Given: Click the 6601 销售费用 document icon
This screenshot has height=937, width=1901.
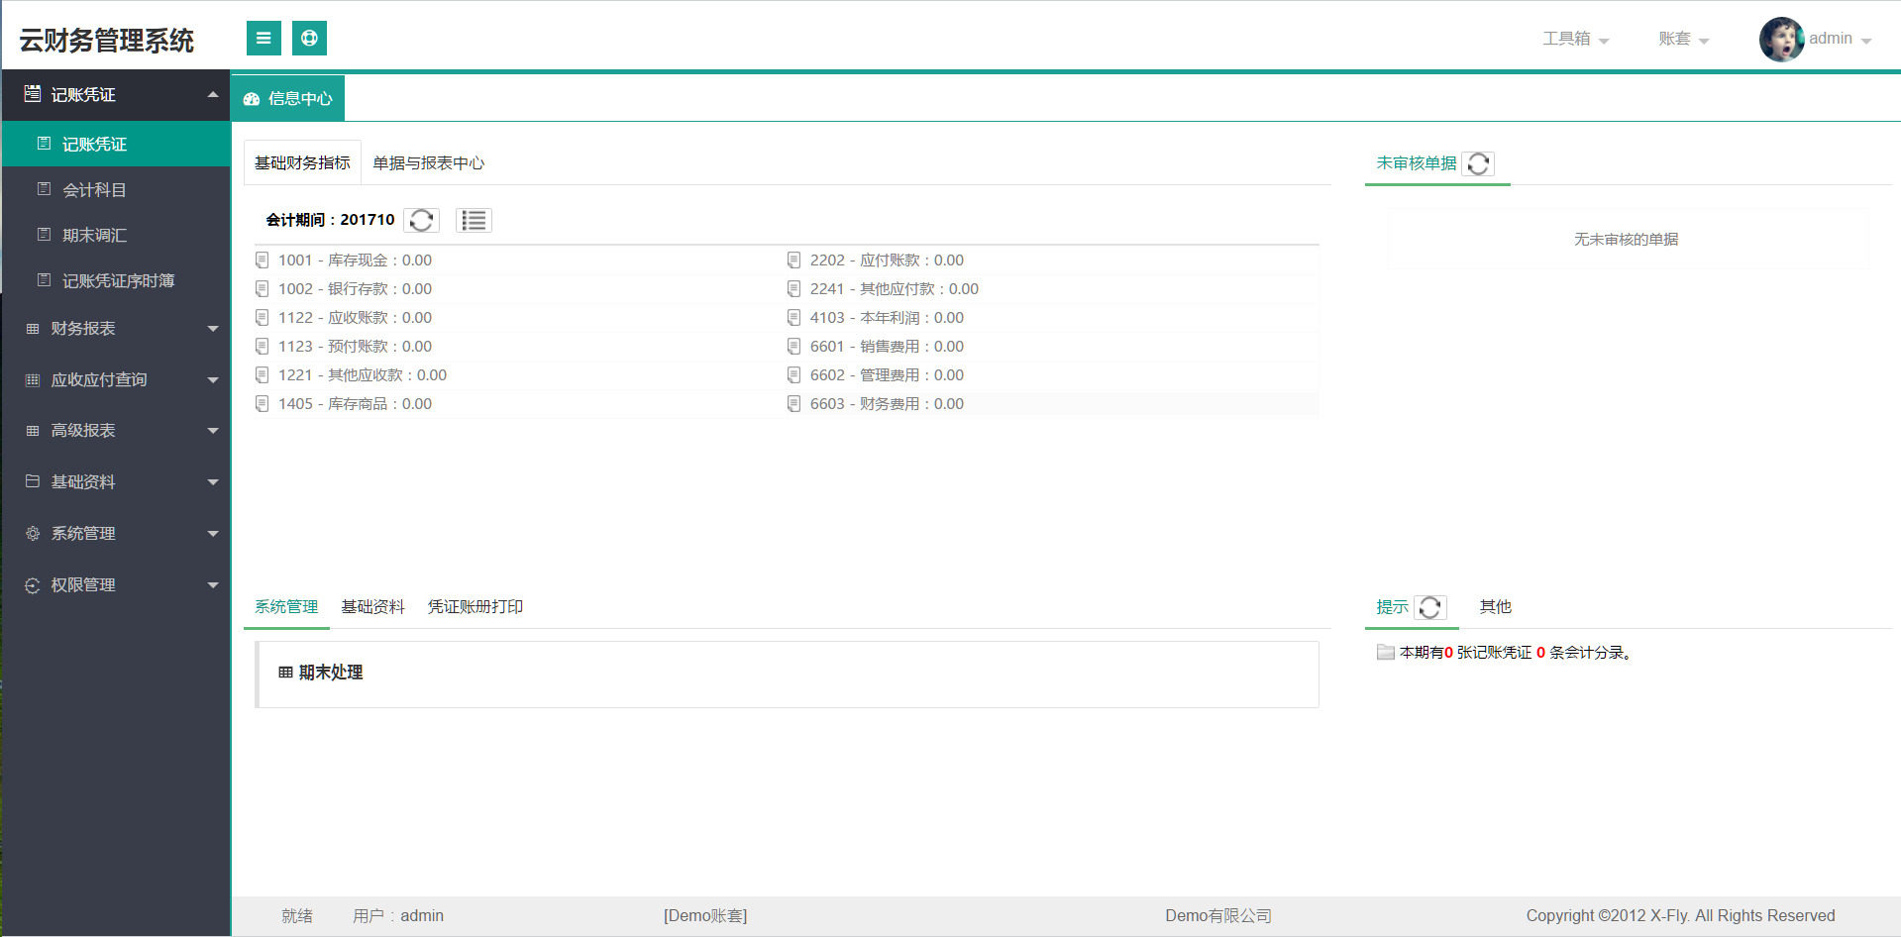Looking at the screenshot, I should pyautogui.click(x=794, y=347).
